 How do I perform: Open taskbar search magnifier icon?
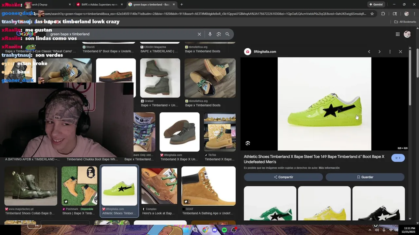195,230
